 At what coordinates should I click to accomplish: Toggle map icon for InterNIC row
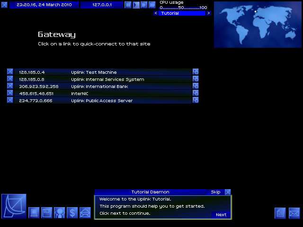click(x=196, y=93)
